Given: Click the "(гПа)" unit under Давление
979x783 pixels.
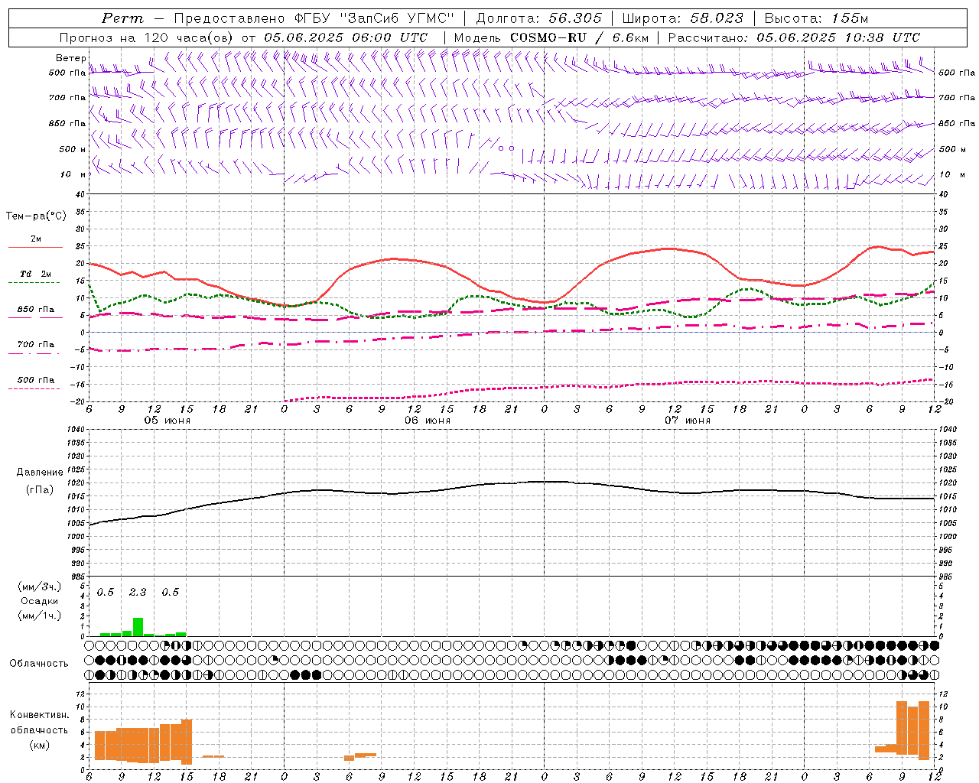Looking at the screenshot, I should click(x=40, y=489).
